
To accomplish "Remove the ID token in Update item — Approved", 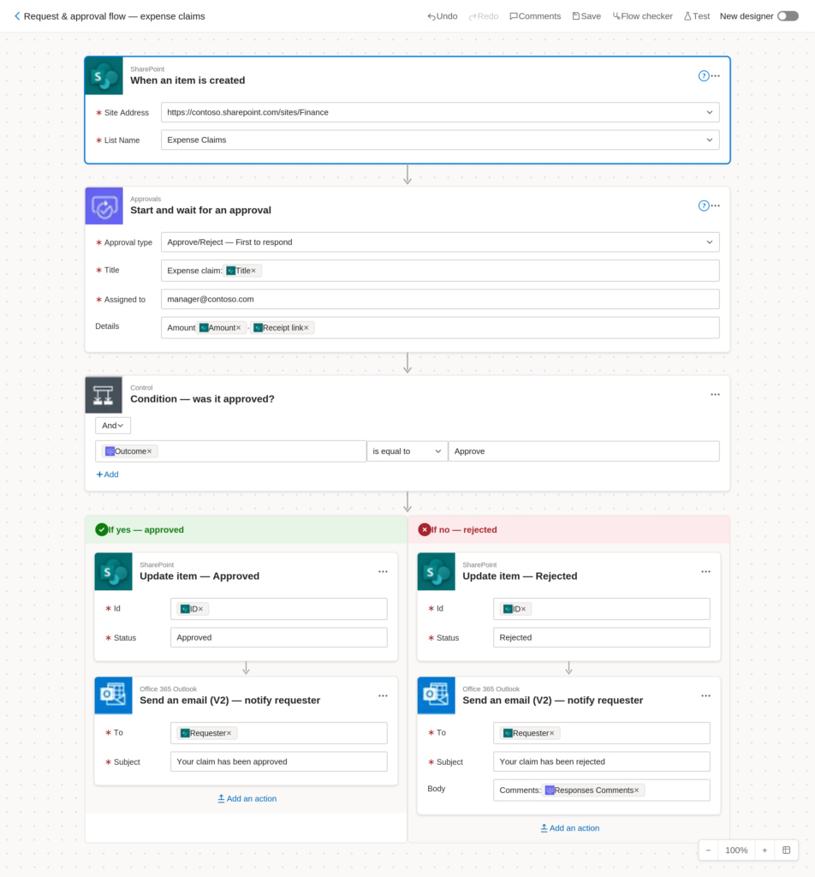I will tap(200, 609).
